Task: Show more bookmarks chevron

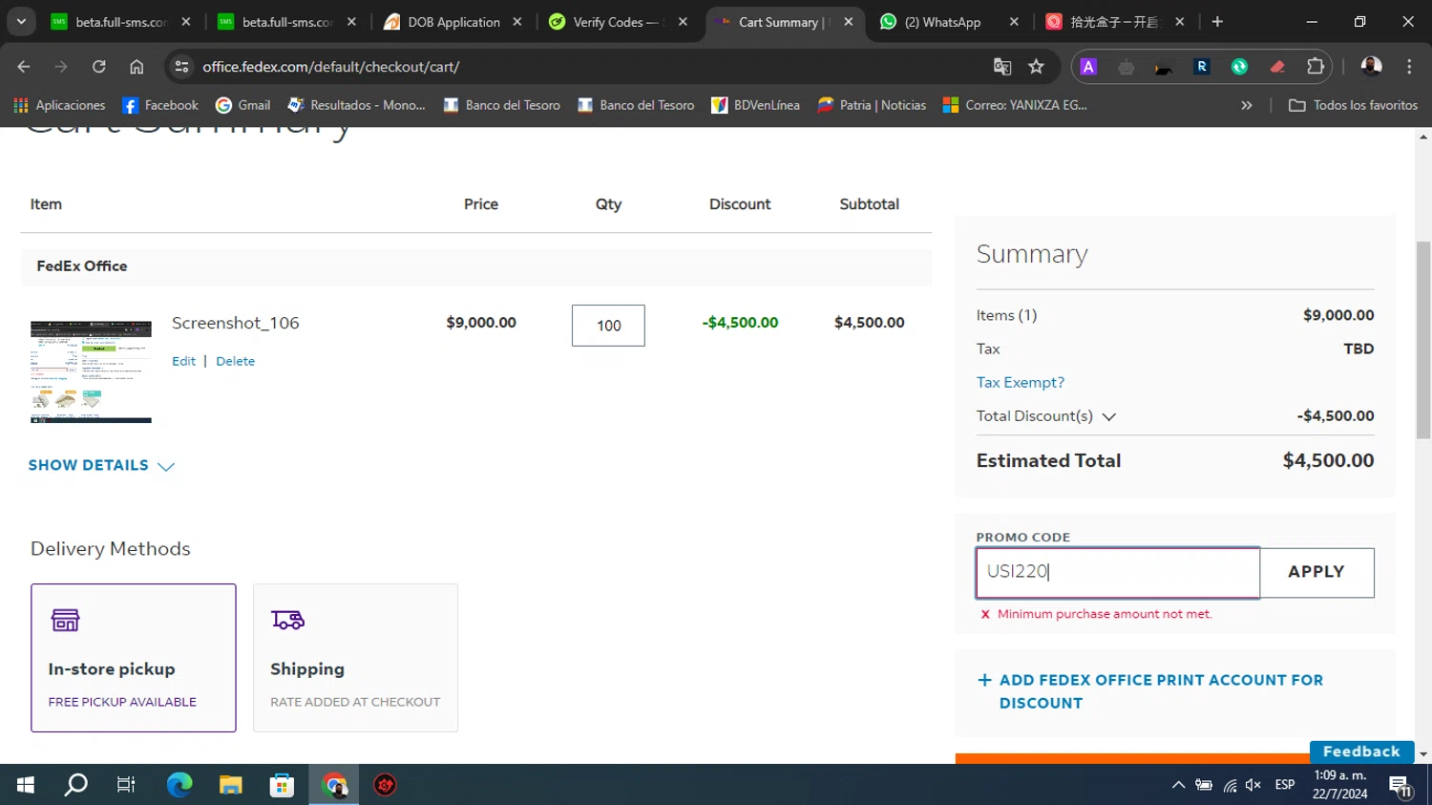Action: [1247, 105]
